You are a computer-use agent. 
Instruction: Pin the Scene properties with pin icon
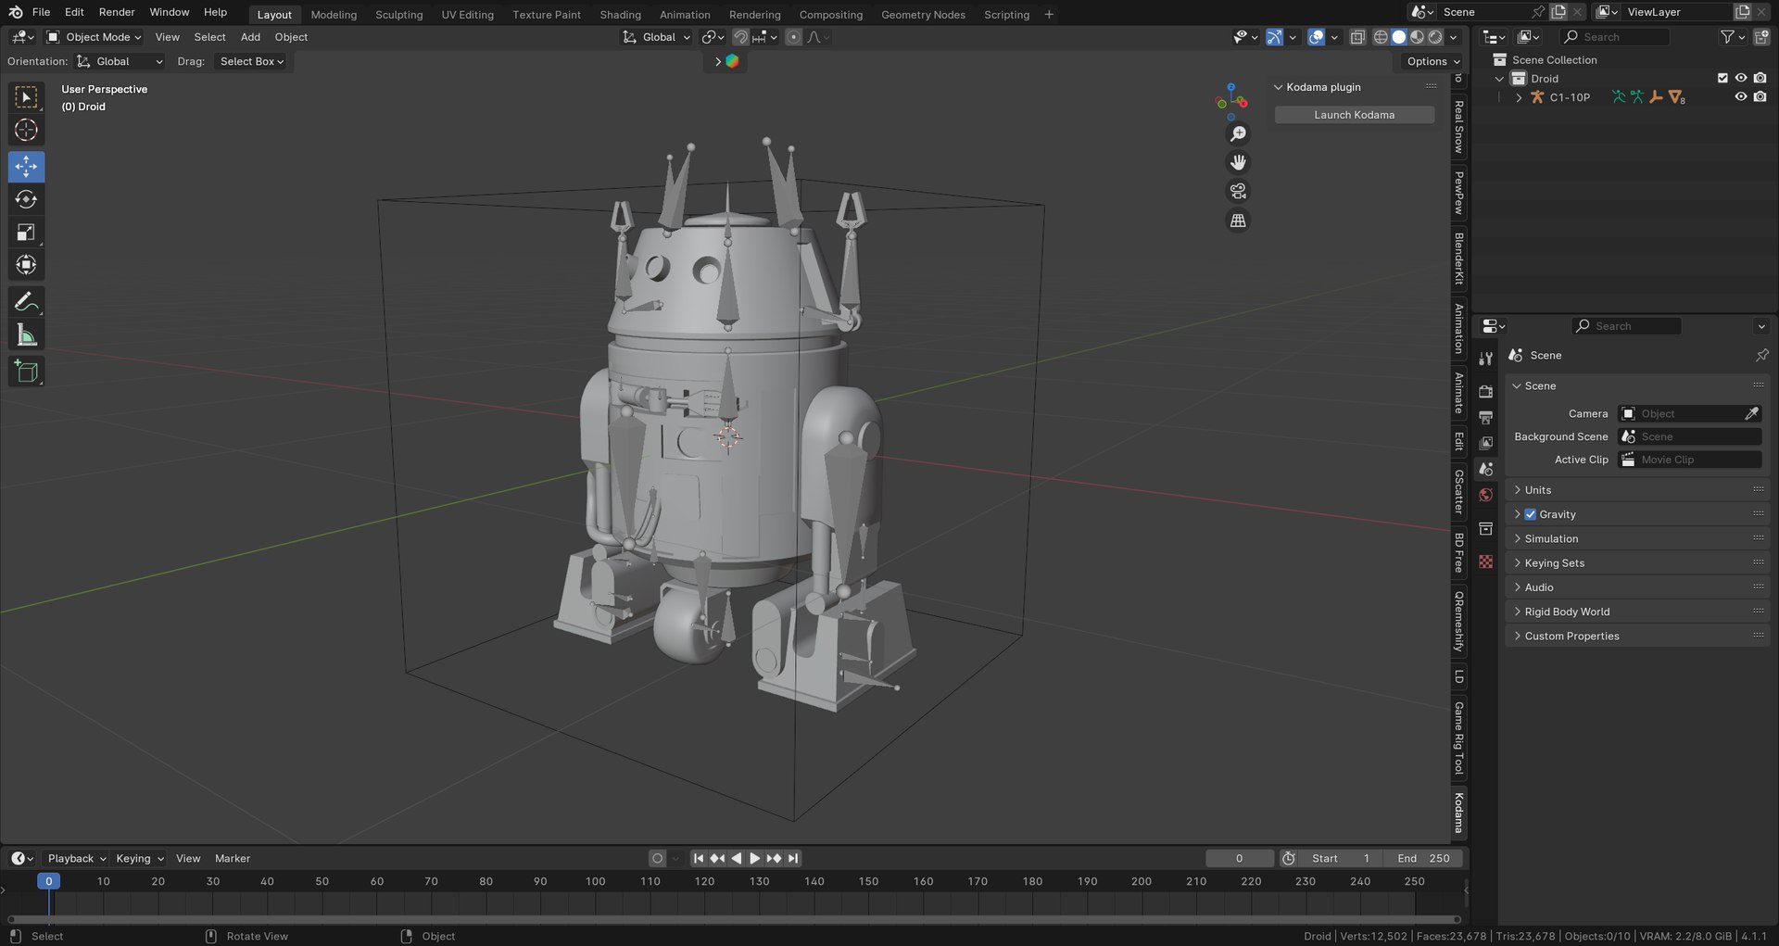pos(1761,355)
